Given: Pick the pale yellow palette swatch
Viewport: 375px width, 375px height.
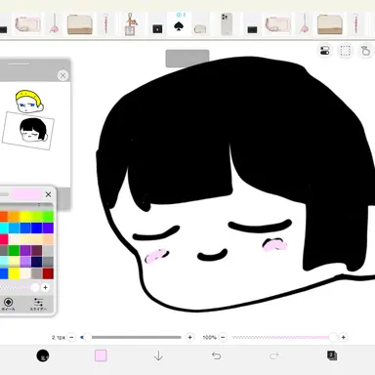Looking at the screenshot, I should coord(14,262).
